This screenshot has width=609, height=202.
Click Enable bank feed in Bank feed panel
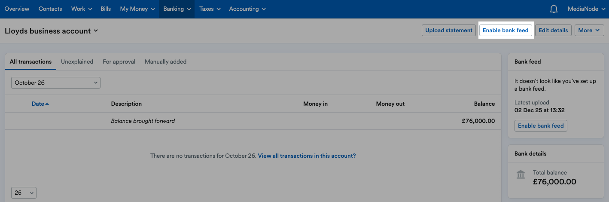point(541,126)
